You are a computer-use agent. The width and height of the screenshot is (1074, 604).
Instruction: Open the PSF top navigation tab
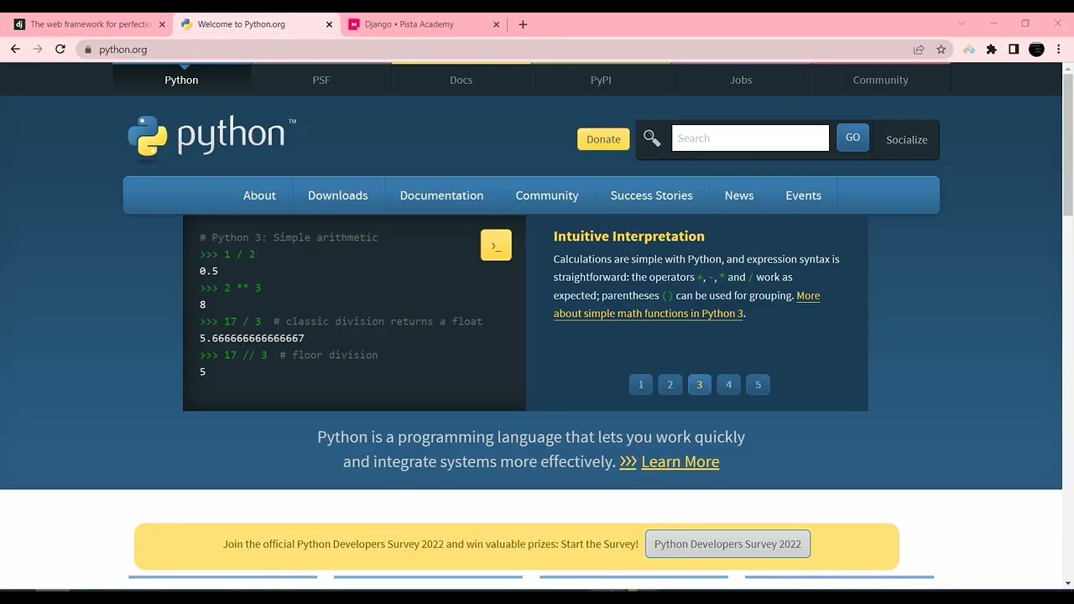(321, 80)
